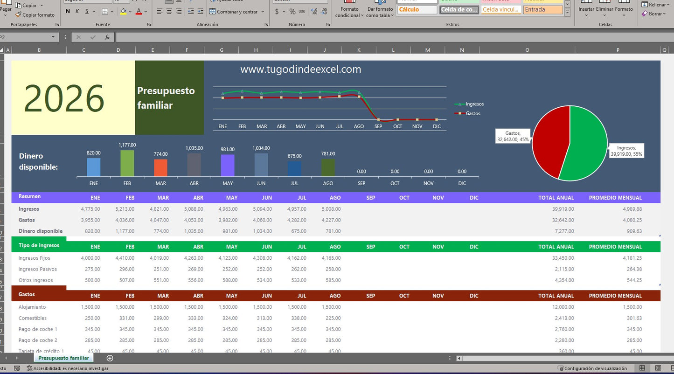Open fill color dropdown arrow

click(130, 11)
